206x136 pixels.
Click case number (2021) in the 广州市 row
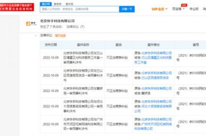point(191,124)
